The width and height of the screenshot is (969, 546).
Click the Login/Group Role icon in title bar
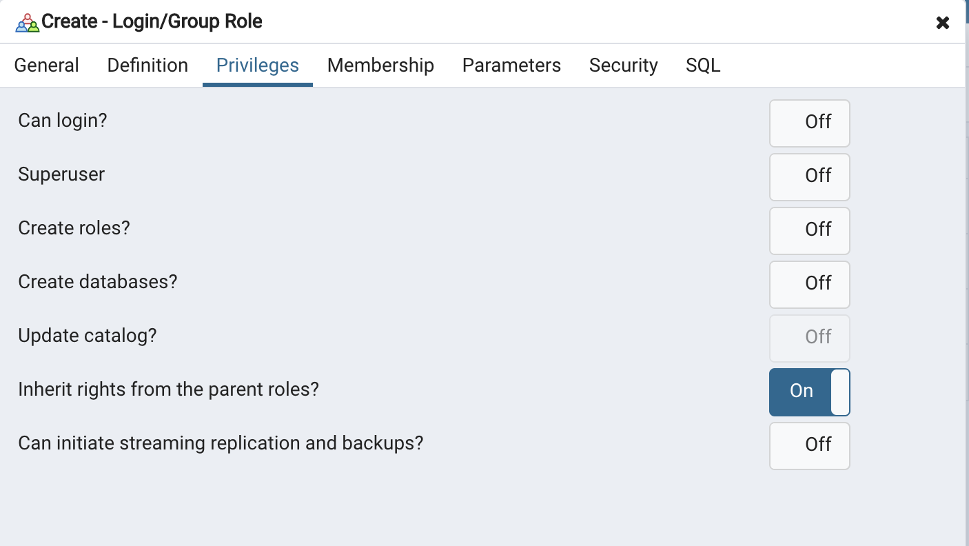click(x=27, y=23)
